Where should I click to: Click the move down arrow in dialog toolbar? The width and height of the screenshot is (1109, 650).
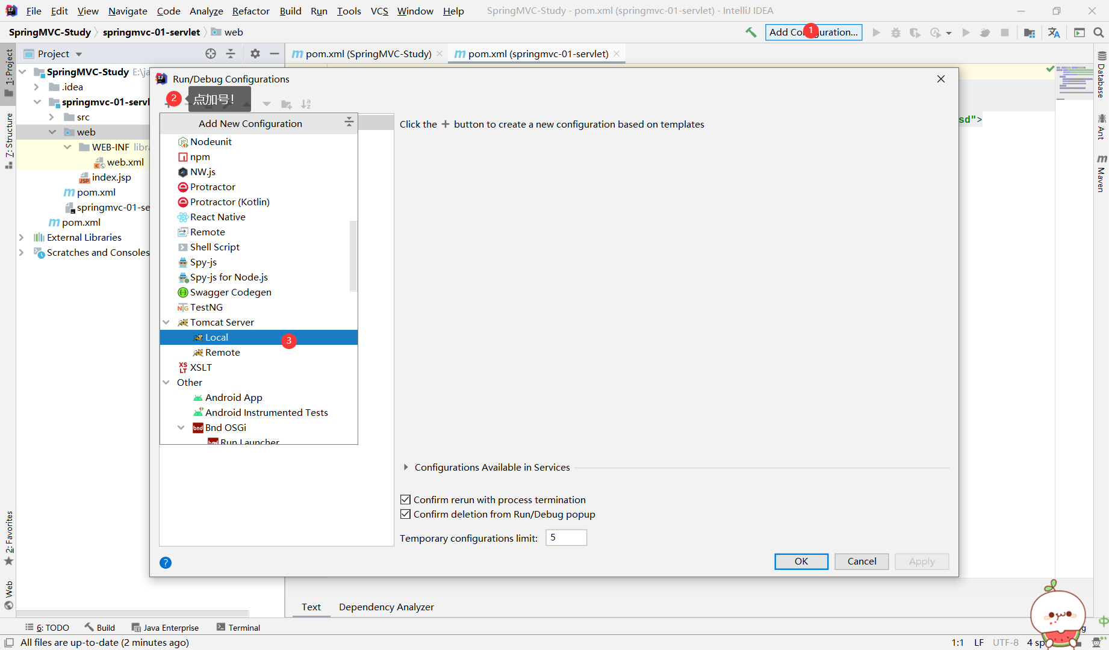point(267,104)
